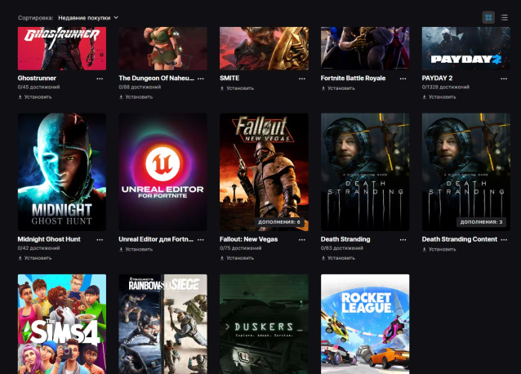Switch to grid view layout
The width and height of the screenshot is (521, 374).
coord(488,18)
